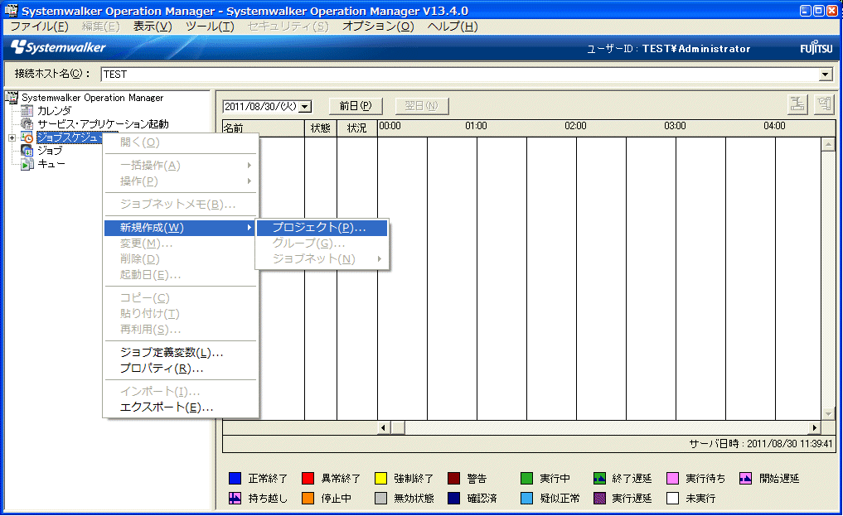Click the 停止中 orange legend swatch
This screenshot has height=516, width=843.
[x=308, y=499]
